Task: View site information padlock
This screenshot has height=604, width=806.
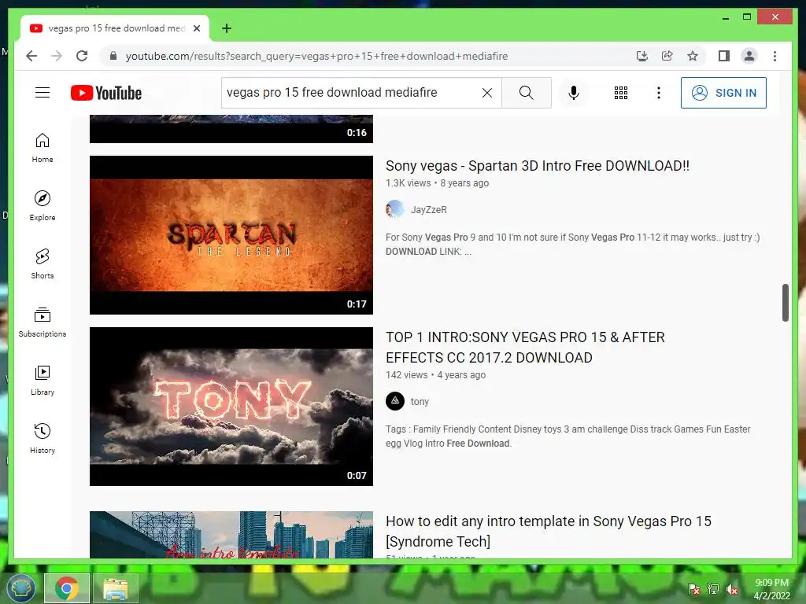Action: click(113, 56)
